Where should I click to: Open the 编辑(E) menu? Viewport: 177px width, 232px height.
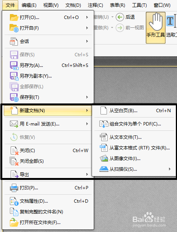tap(29, 5)
